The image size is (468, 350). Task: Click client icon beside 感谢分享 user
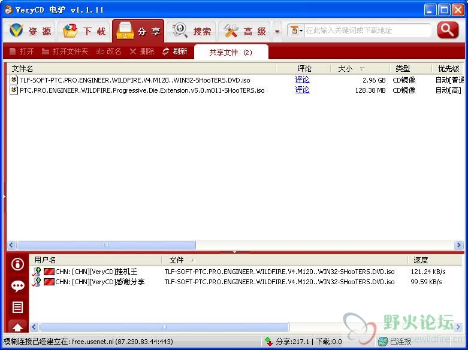pos(37,282)
